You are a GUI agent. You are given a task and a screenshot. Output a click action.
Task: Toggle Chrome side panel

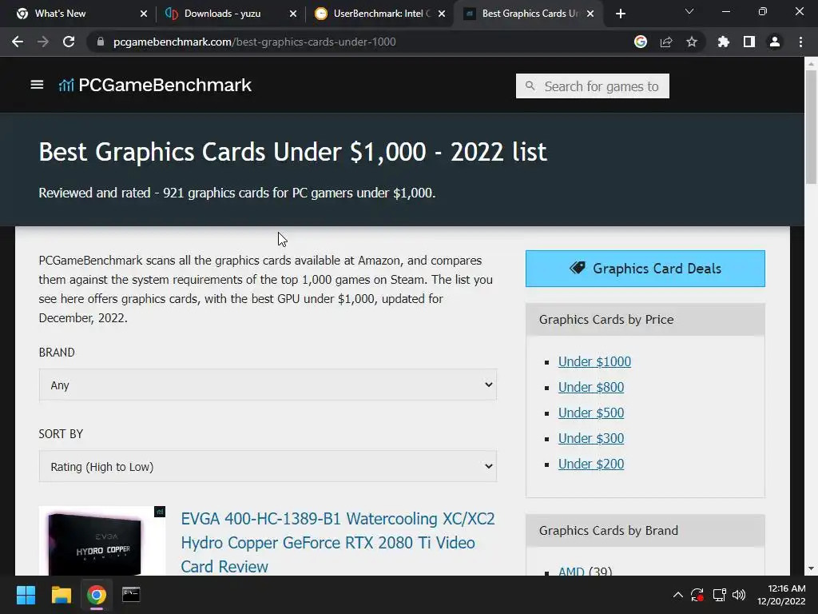click(x=749, y=42)
